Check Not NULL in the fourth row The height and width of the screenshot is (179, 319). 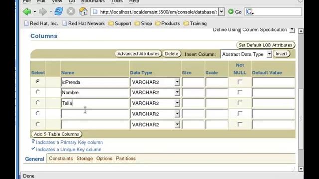point(240,114)
